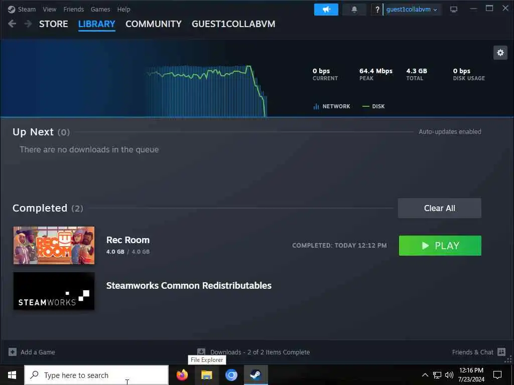514x385 pixels.
Task: Open the View menu
Action: (50, 10)
